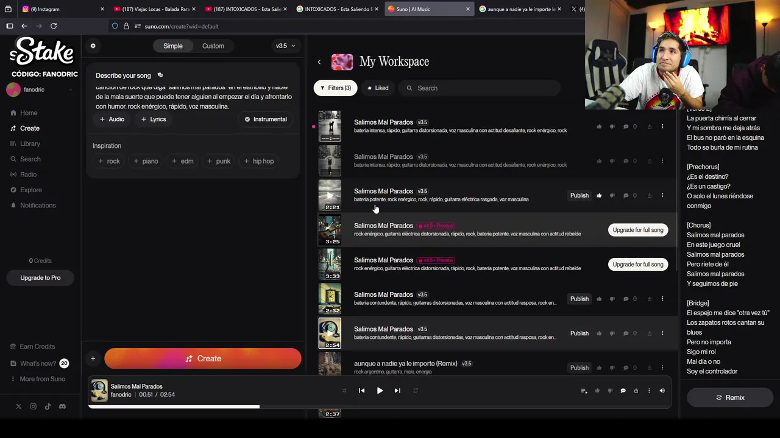Switch to Custom creation mode
The width and height of the screenshot is (780, 438).
point(213,46)
